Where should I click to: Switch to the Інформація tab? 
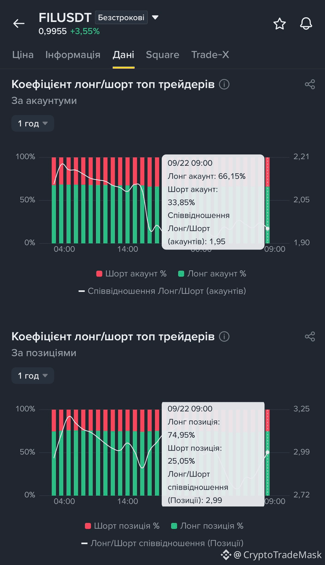click(73, 55)
